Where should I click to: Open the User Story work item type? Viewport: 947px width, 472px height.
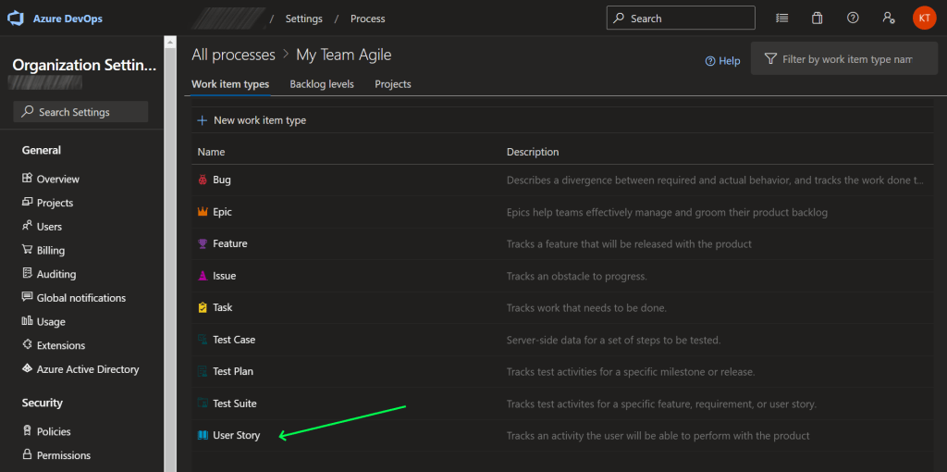click(x=237, y=435)
